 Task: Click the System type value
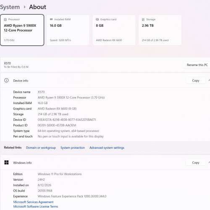tap(68, 131)
